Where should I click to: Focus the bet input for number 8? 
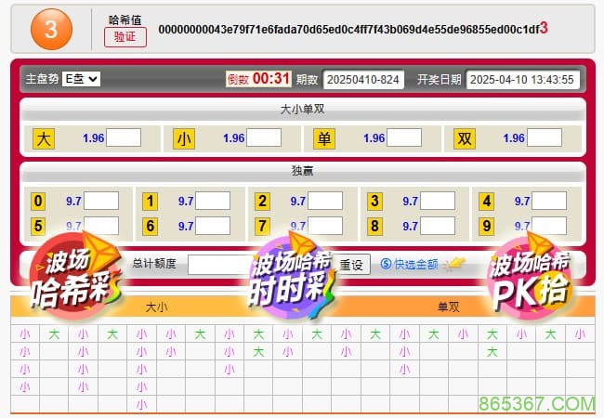pos(438,226)
